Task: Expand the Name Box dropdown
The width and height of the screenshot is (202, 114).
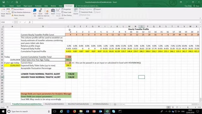Action: [13, 22]
